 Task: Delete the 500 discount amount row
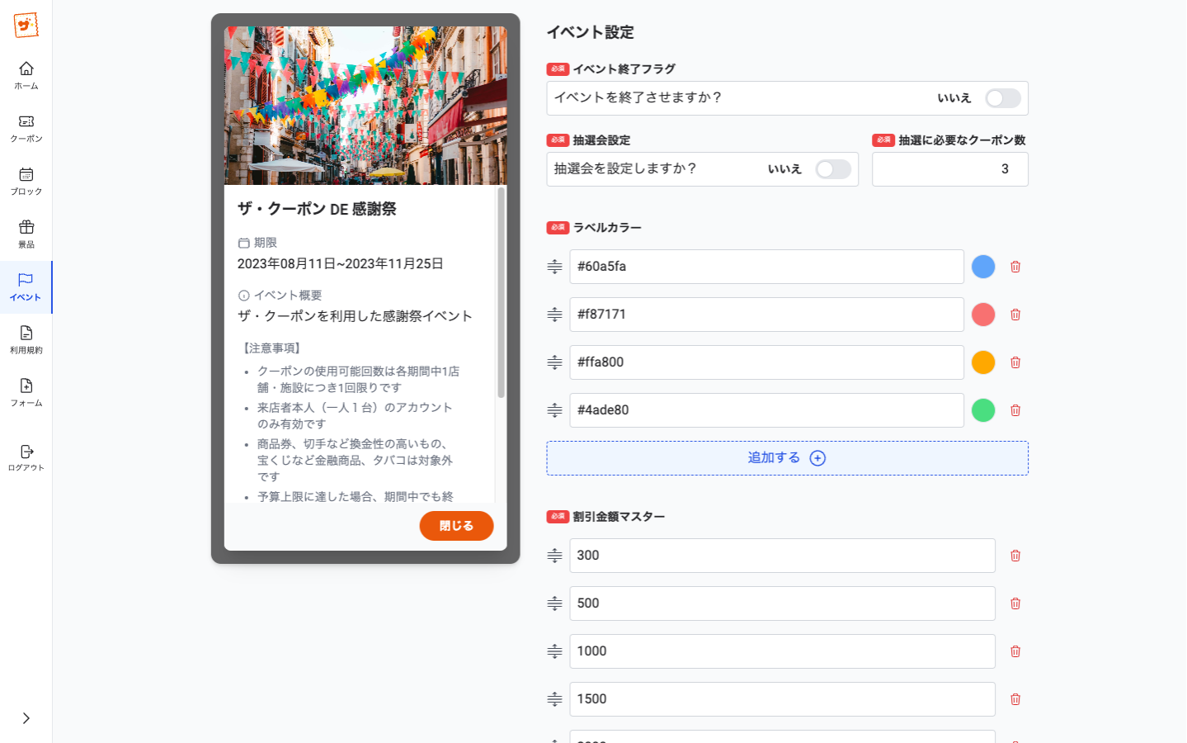coord(1015,603)
